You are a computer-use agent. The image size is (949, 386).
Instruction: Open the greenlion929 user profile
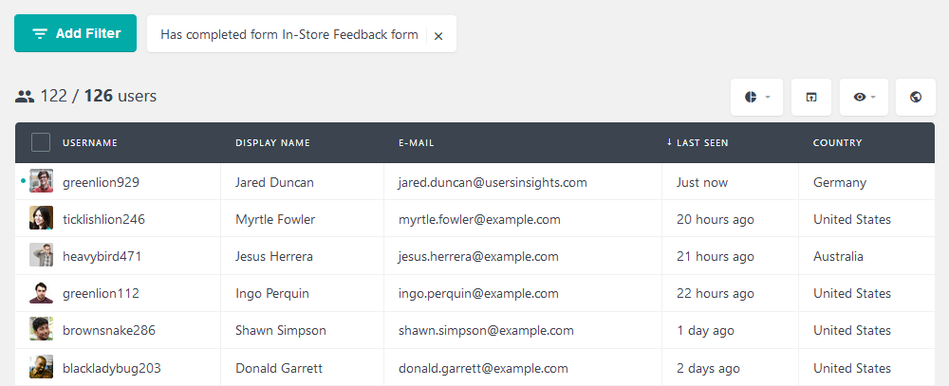pos(102,182)
